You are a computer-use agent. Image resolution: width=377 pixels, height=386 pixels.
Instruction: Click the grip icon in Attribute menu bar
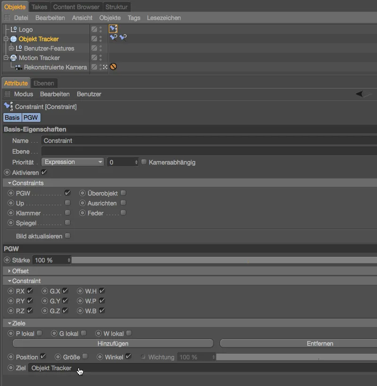tap(7, 94)
